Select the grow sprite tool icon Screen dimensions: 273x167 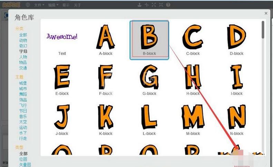click(x=154, y=5)
